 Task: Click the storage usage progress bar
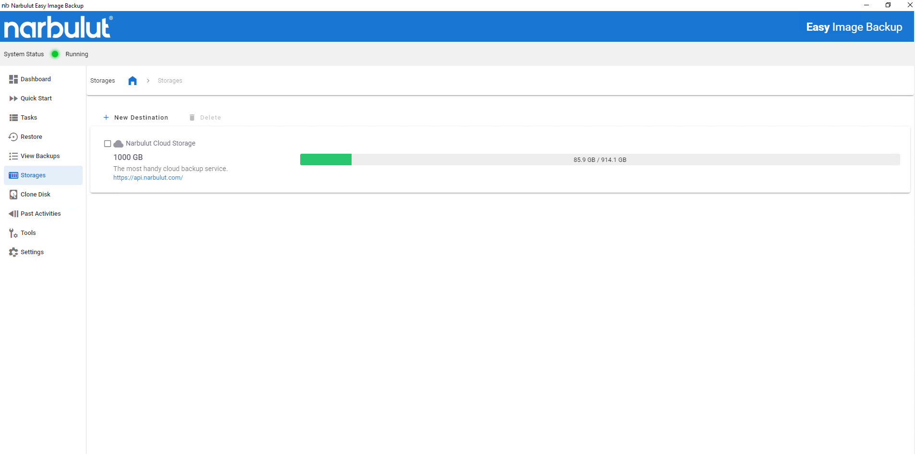coord(599,160)
